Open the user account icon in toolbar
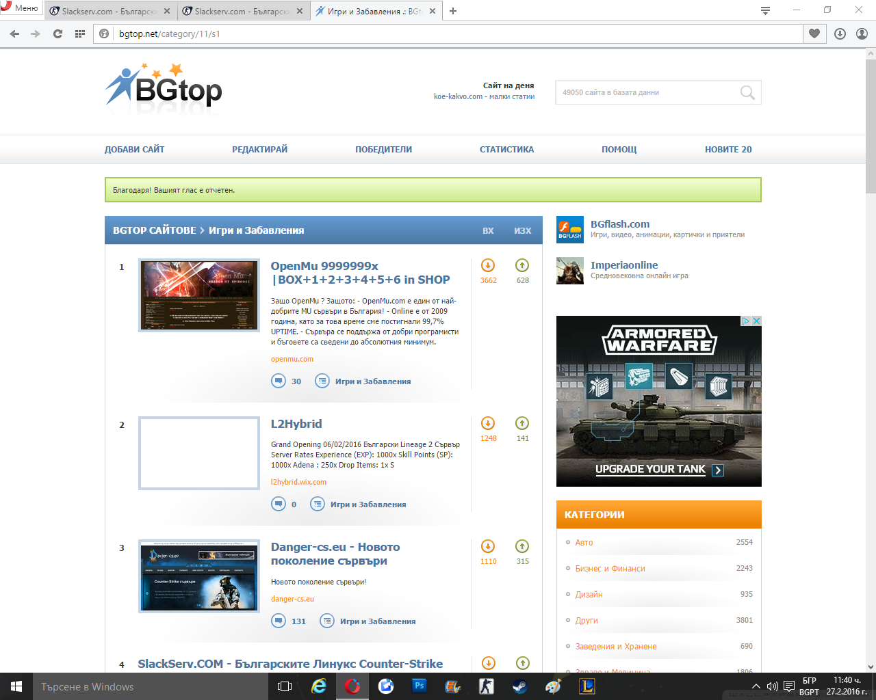 862,33
